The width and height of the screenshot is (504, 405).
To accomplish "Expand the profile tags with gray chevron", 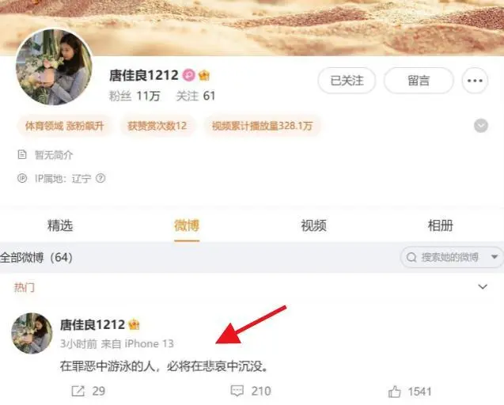I will point(481,126).
